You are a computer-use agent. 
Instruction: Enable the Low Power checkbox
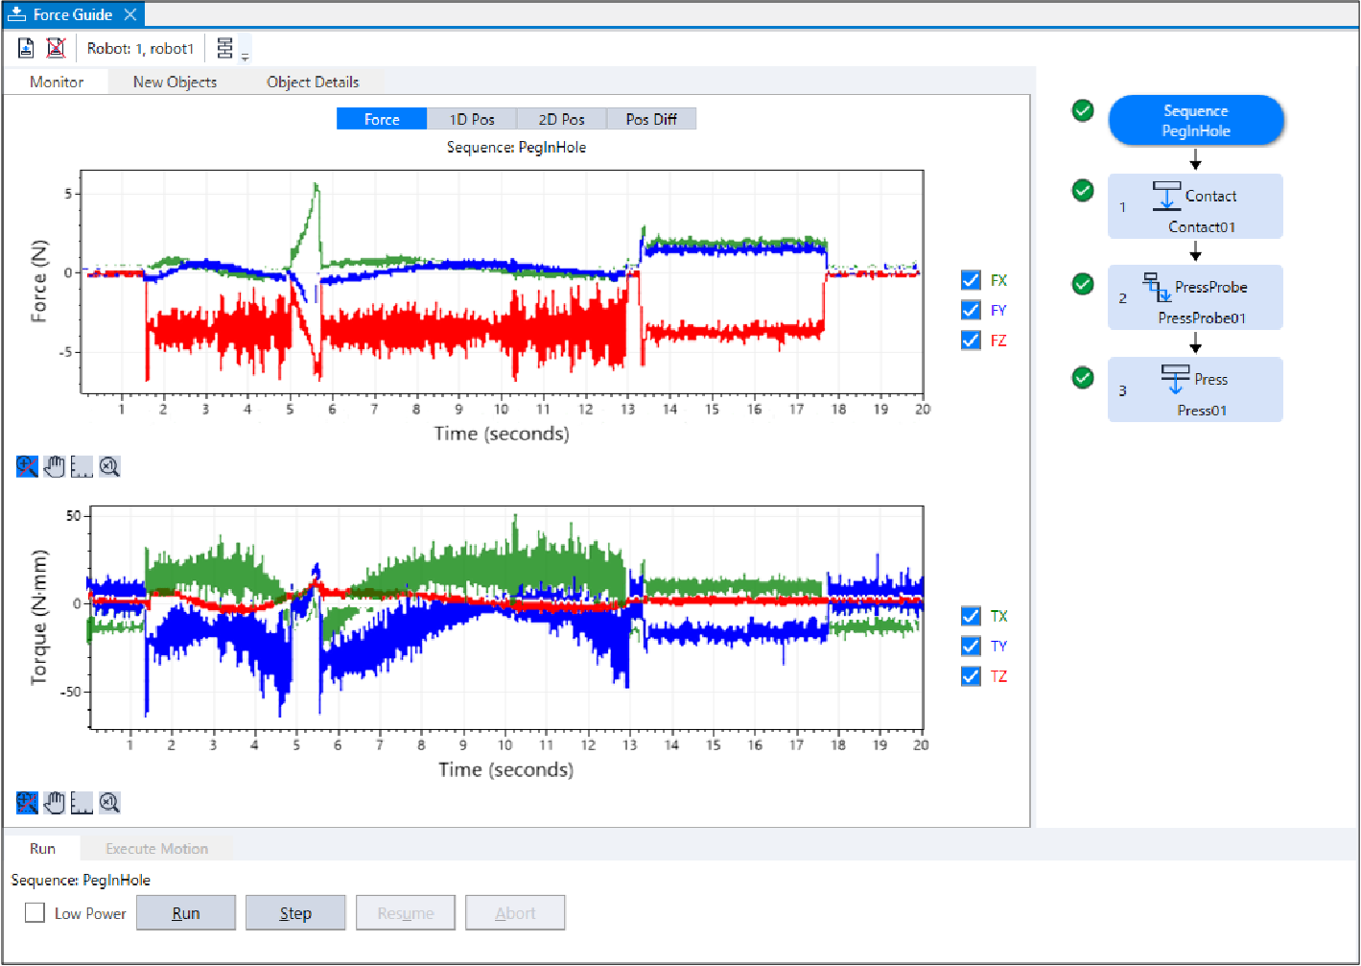[35, 913]
